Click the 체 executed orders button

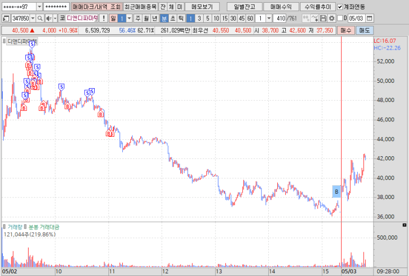(x=171, y=7)
